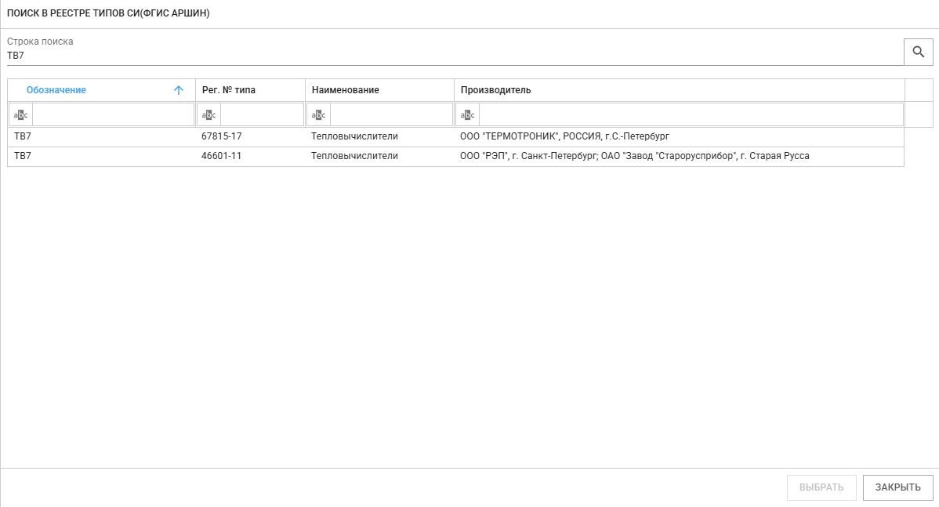
Task: Click the magnifier search button
Action: pos(919,52)
